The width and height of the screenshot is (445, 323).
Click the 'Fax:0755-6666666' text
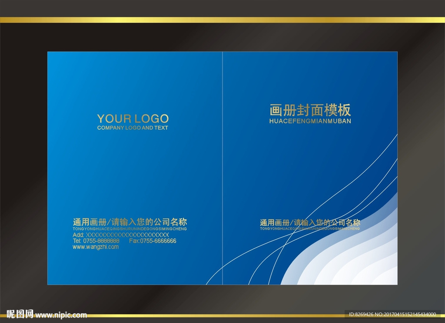coord(153,241)
